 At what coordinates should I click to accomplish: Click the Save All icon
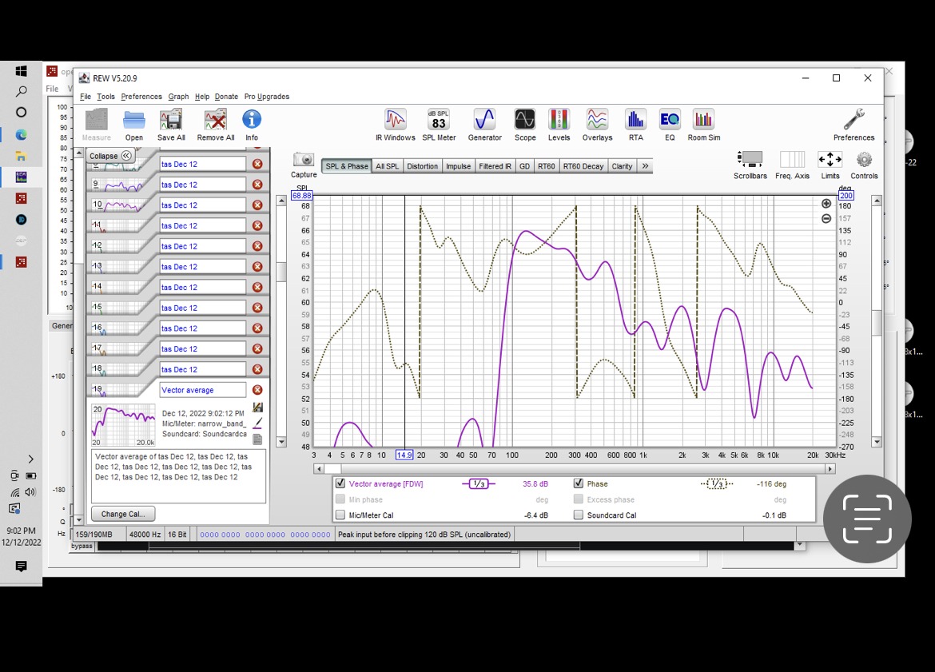coord(171,125)
